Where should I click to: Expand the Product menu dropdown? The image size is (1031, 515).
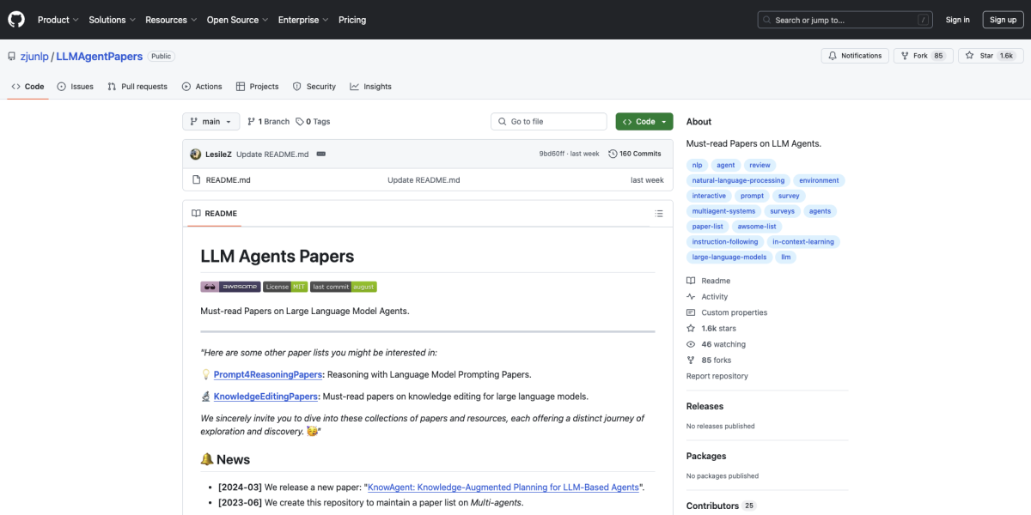58,20
